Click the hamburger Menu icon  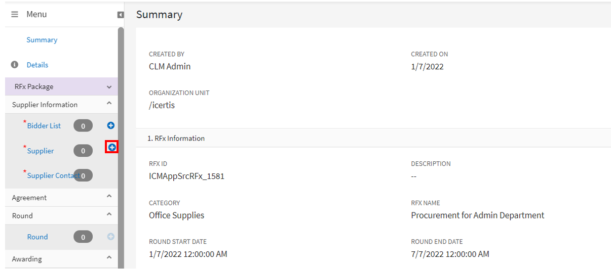(15, 15)
